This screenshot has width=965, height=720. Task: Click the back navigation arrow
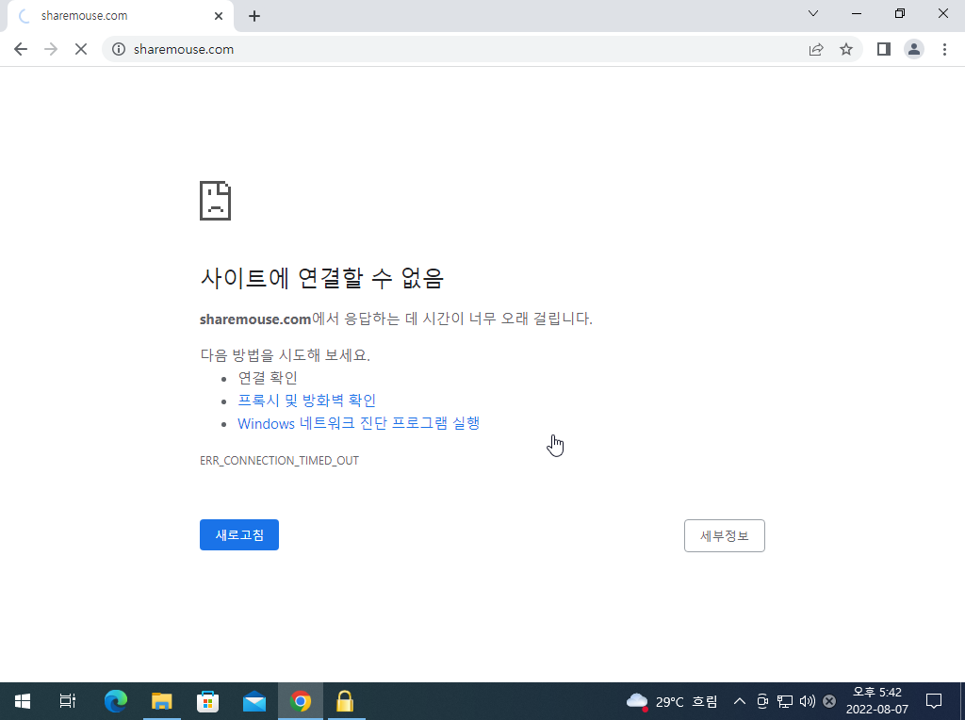pyautogui.click(x=21, y=49)
